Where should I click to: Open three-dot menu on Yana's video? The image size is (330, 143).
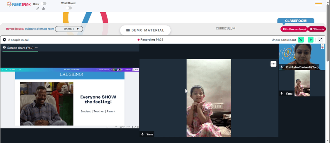click(x=273, y=64)
